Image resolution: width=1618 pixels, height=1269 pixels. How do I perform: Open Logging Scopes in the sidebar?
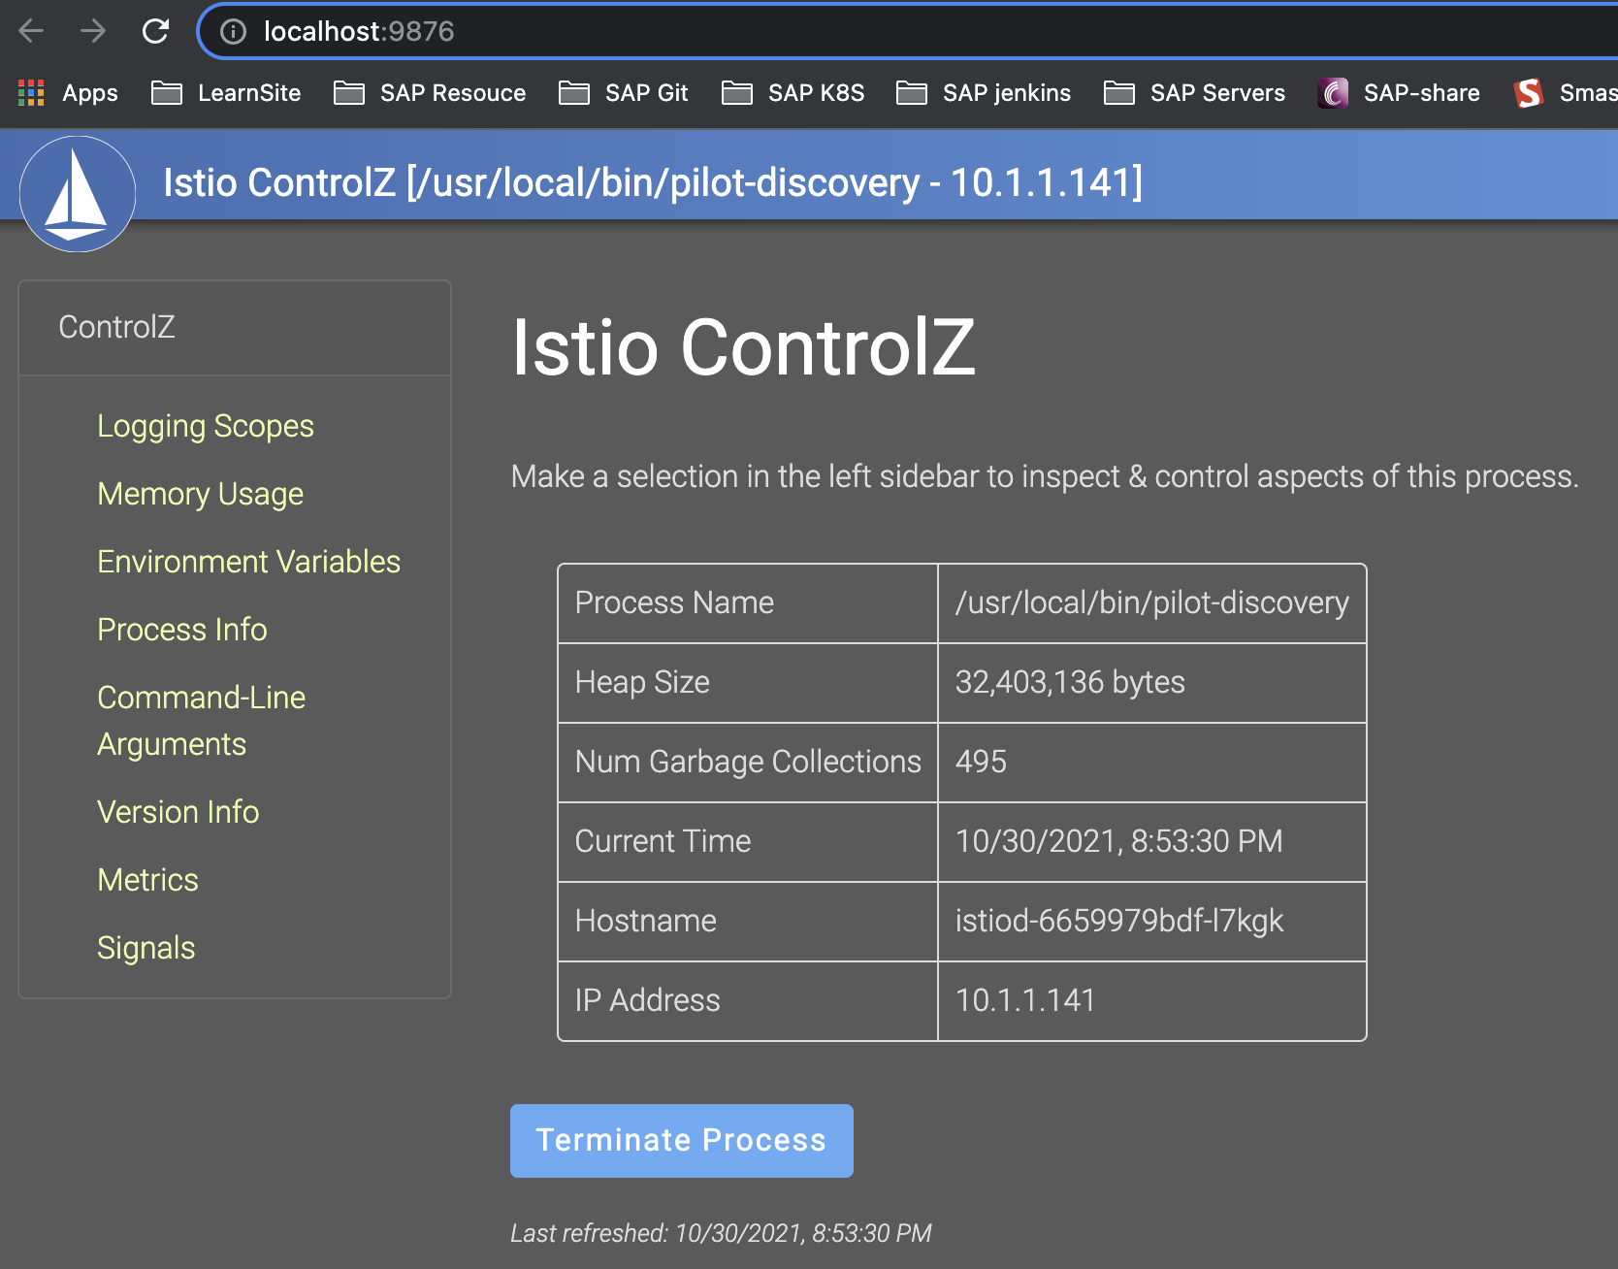tap(206, 427)
